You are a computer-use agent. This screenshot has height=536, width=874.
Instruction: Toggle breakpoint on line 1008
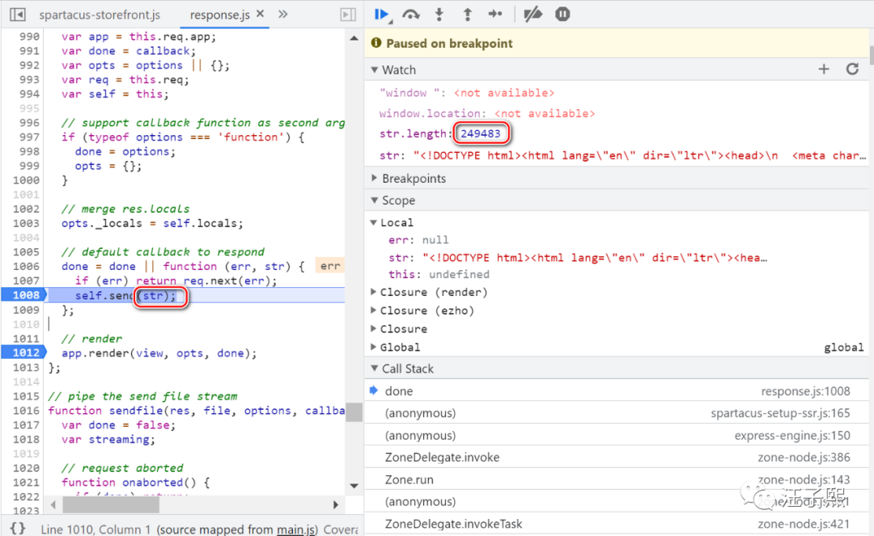pyautogui.click(x=24, y=295)
